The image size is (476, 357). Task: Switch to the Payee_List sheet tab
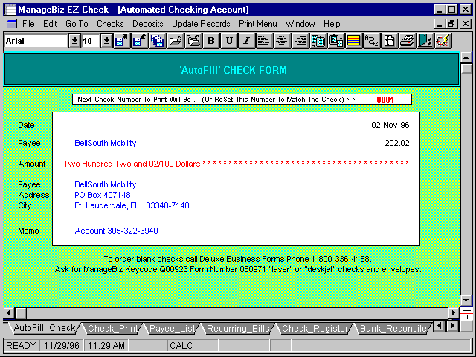173,328
